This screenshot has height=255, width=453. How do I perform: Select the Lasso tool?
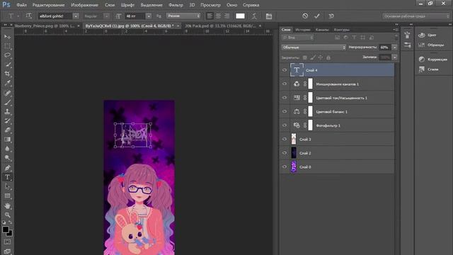coord(8,55)
